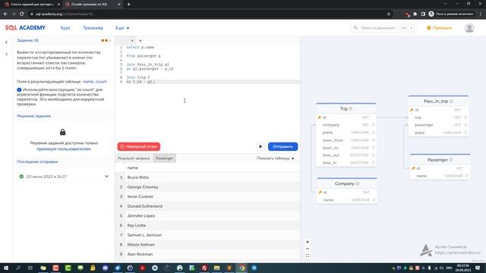486x273 pixels.
Task: Click the Trip table company field row
Action: pyautogui.click(x=346, y=125)
